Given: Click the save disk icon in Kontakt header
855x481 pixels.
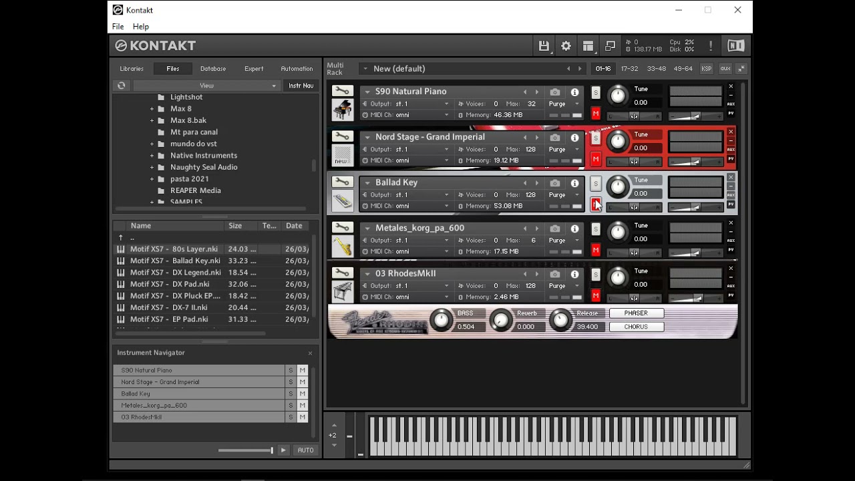Looking at the screenshot, I should (x=544, y=46).
